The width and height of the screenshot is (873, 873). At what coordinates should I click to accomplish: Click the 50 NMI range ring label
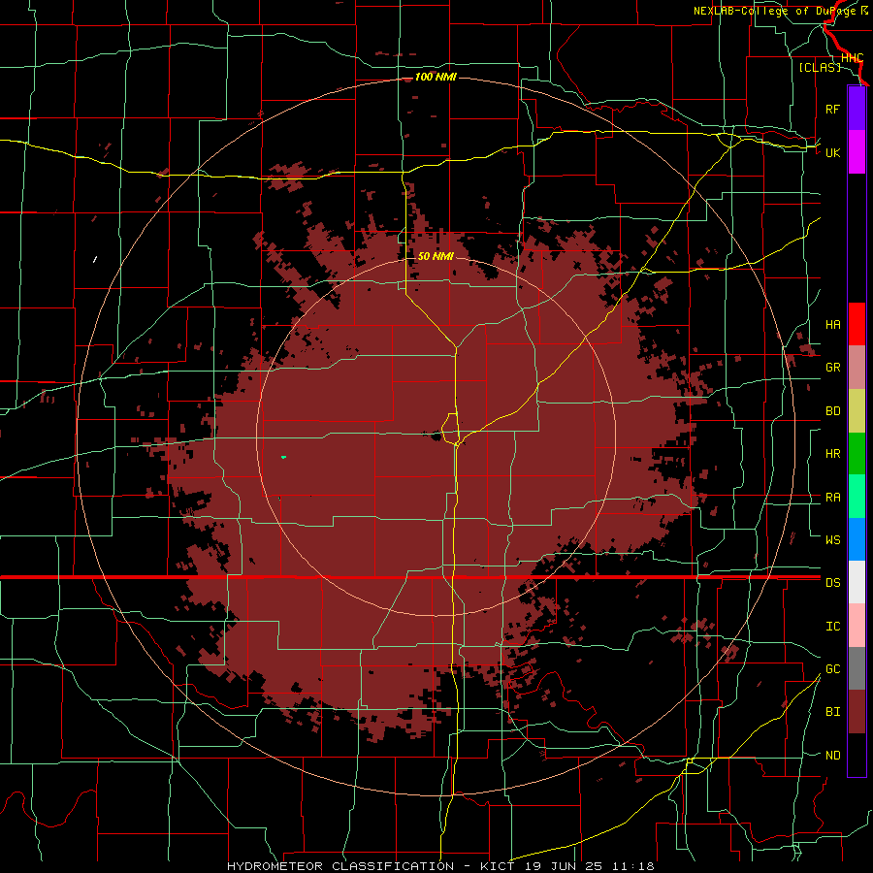click(x=436, y=256)
